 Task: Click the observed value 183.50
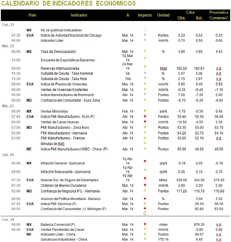182,68
